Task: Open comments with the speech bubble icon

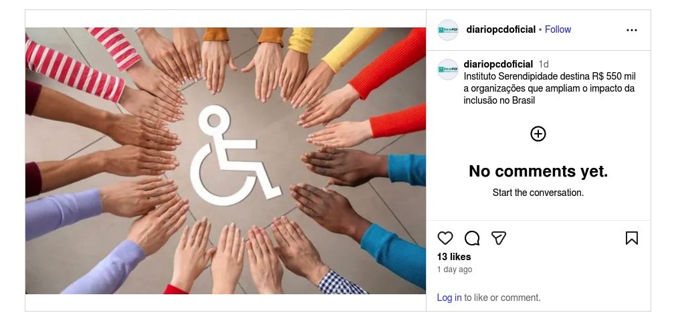Action: 472,238
